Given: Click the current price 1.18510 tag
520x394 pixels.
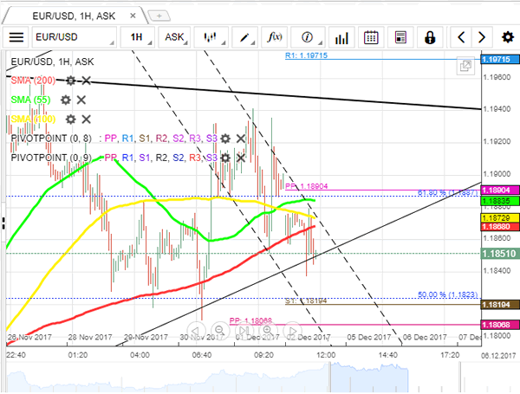Looking at the screenshot, I should (500, 254).
